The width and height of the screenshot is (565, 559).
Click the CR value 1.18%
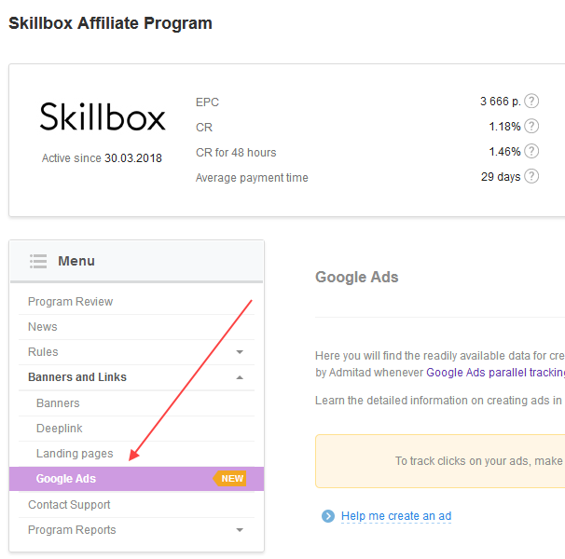[504, 127]
